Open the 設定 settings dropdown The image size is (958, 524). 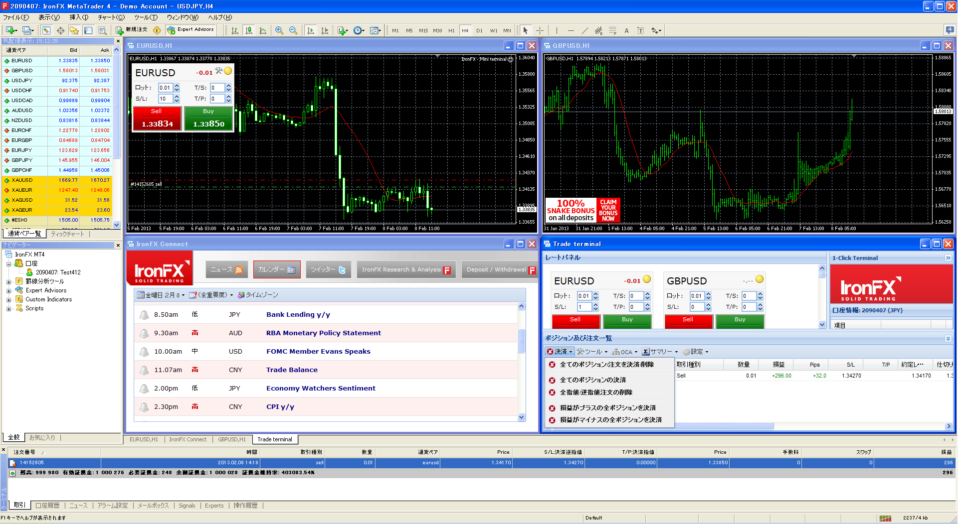tap(696, 352)
